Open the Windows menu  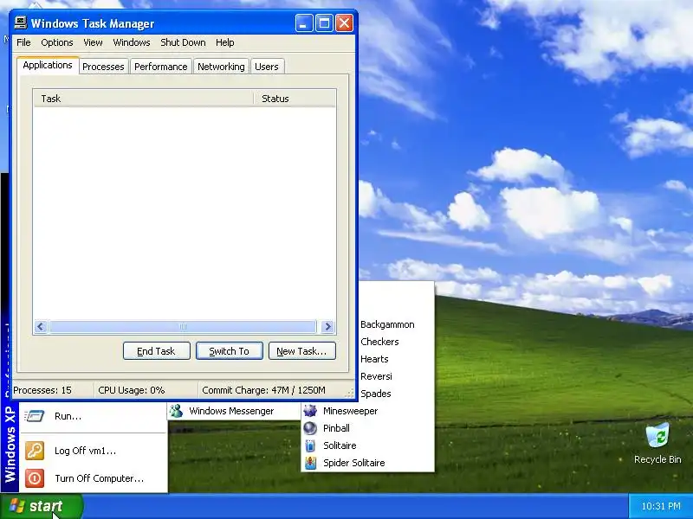click(132, 42)
